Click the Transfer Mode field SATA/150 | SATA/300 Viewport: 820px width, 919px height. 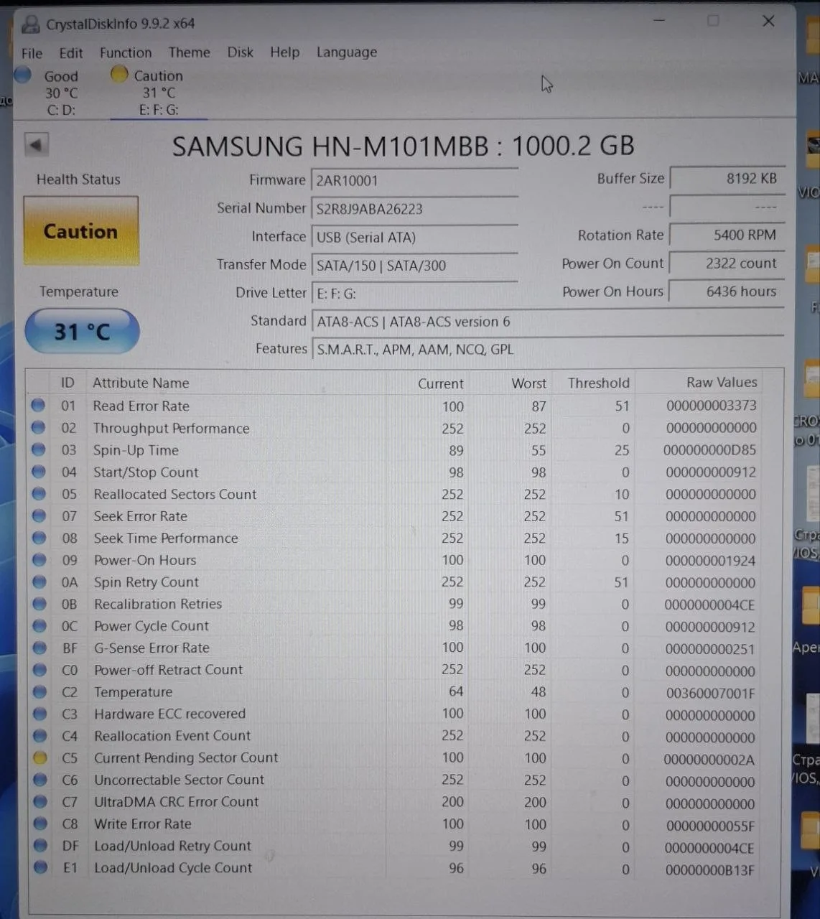(414, 265)
